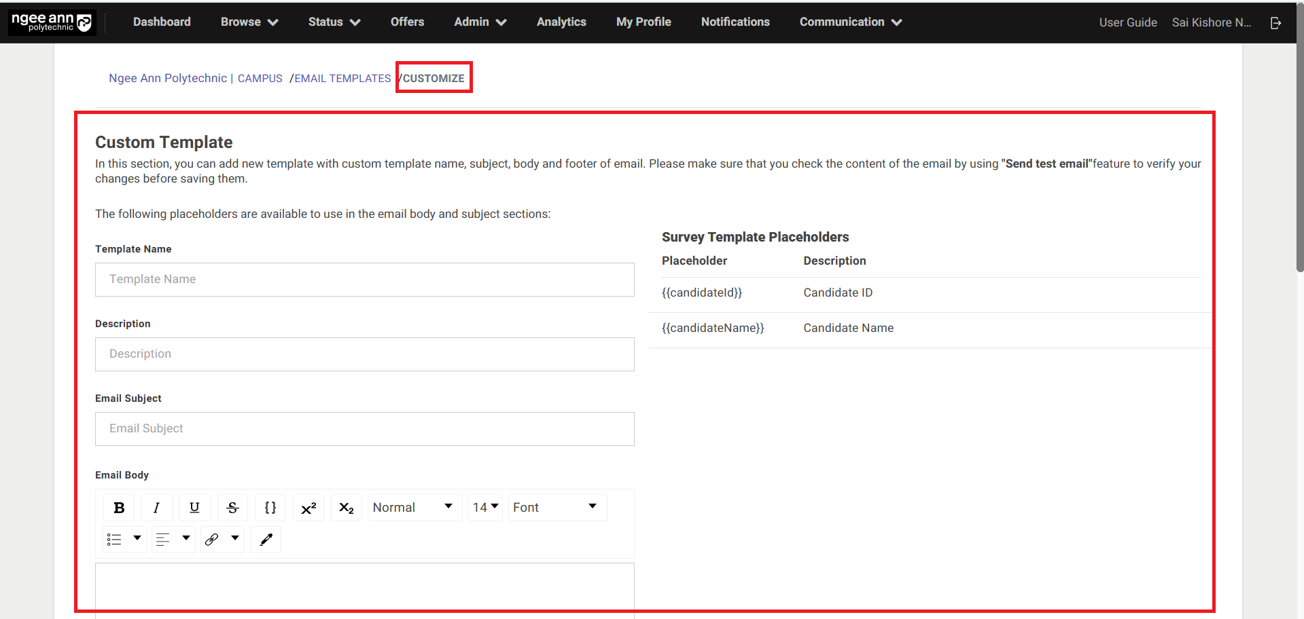Expand the font size 14 dropdown

point(485,508)
